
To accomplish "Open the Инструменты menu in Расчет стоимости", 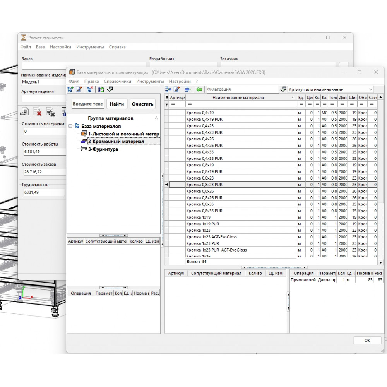I will click(x=90, y=47).
